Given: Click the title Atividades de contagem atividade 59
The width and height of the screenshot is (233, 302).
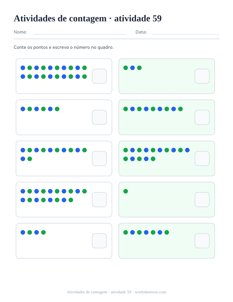Looking at the screenshot, I should [x=88, y=19].
